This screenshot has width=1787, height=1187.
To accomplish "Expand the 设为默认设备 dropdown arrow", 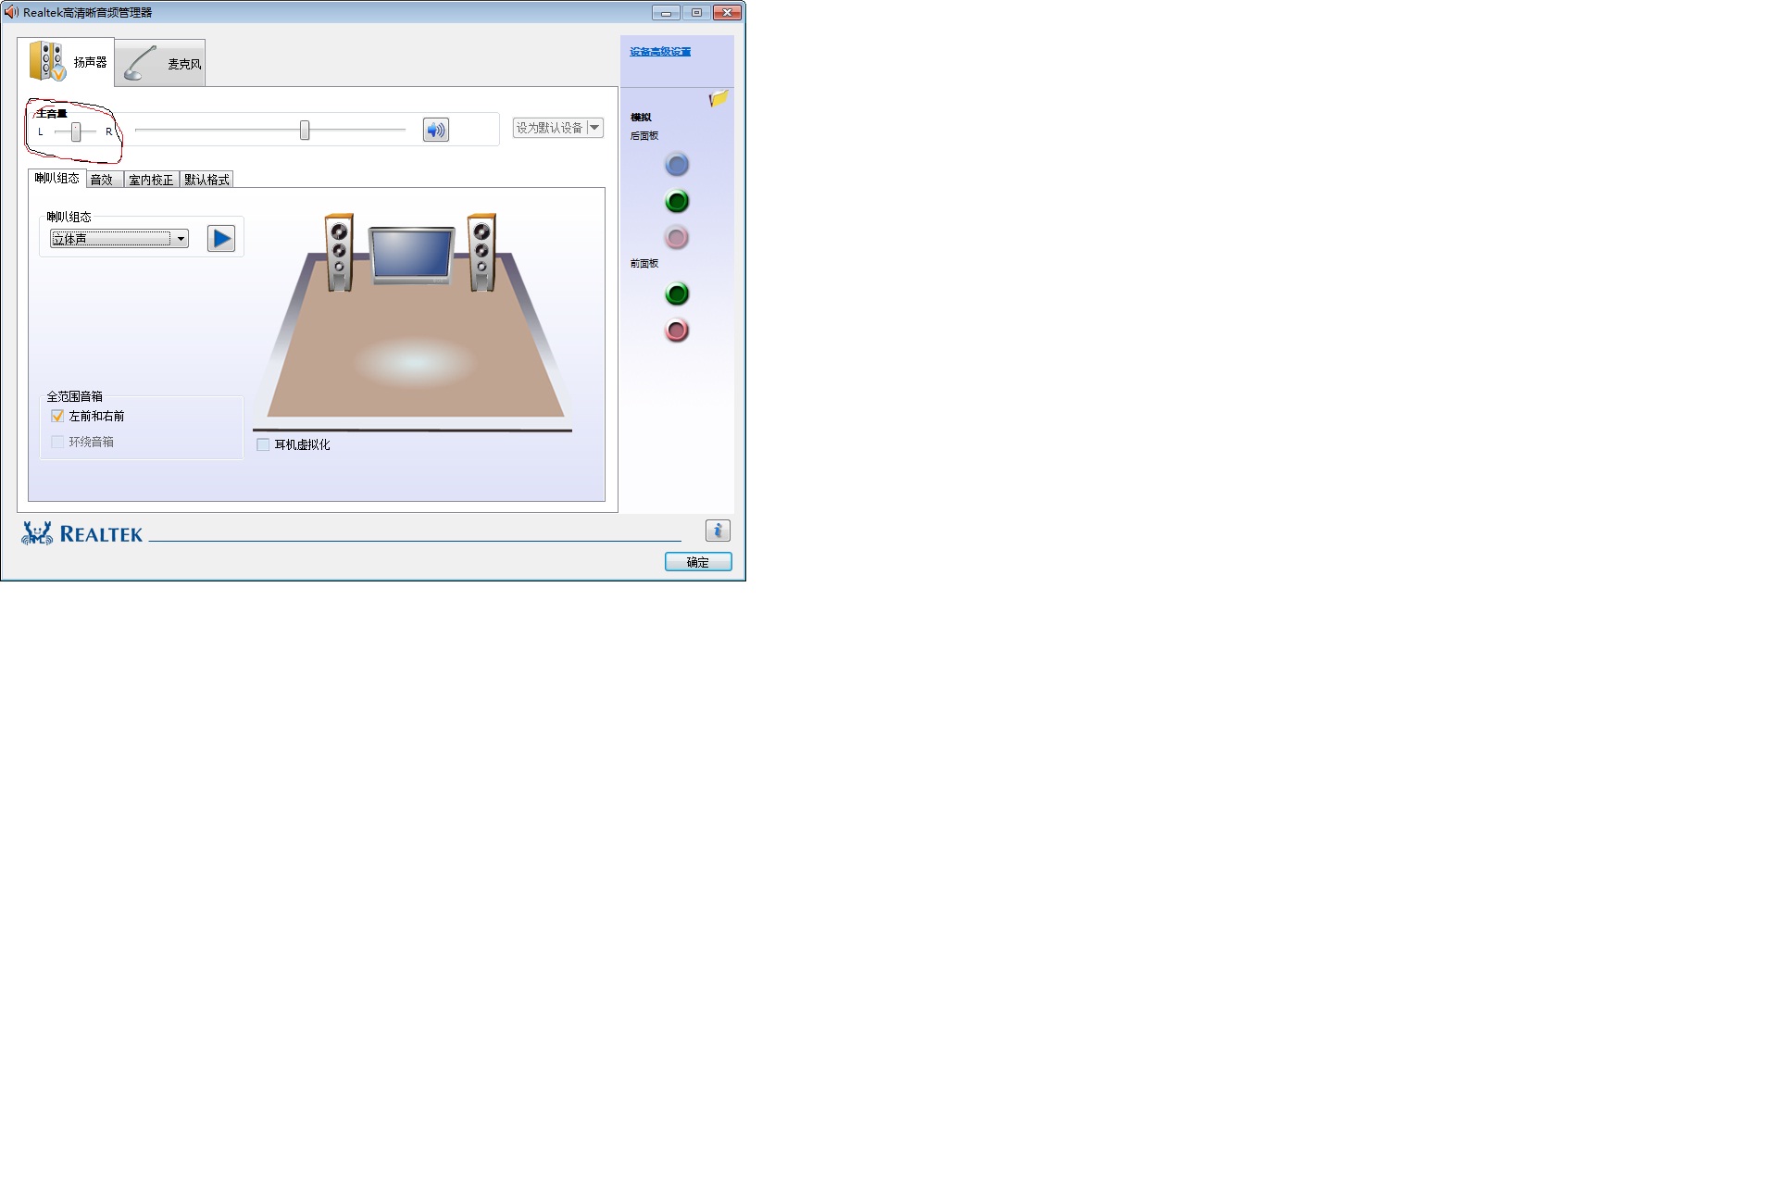I will pos(595,128).
